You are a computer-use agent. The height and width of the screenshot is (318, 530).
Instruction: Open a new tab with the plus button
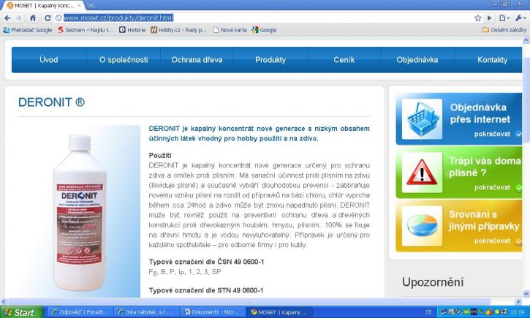pos(91,5)
